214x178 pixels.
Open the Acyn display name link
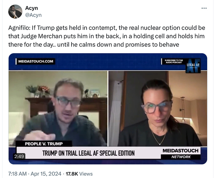(x=31, y=8)
